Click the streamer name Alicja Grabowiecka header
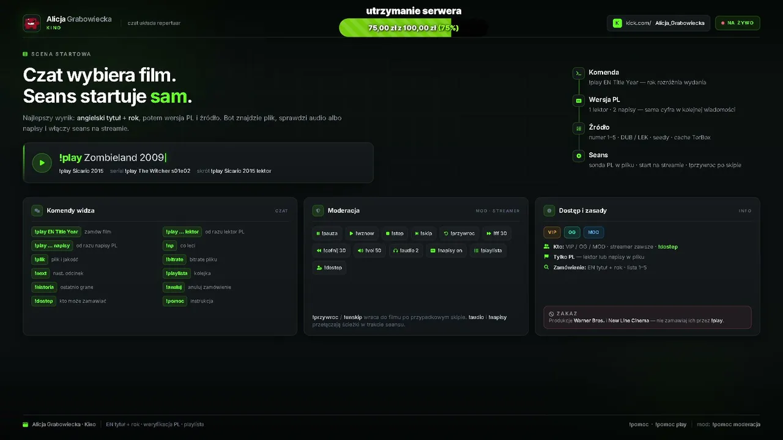 pos(79,19)
